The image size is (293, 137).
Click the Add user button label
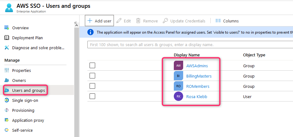(x=103, y=21)
